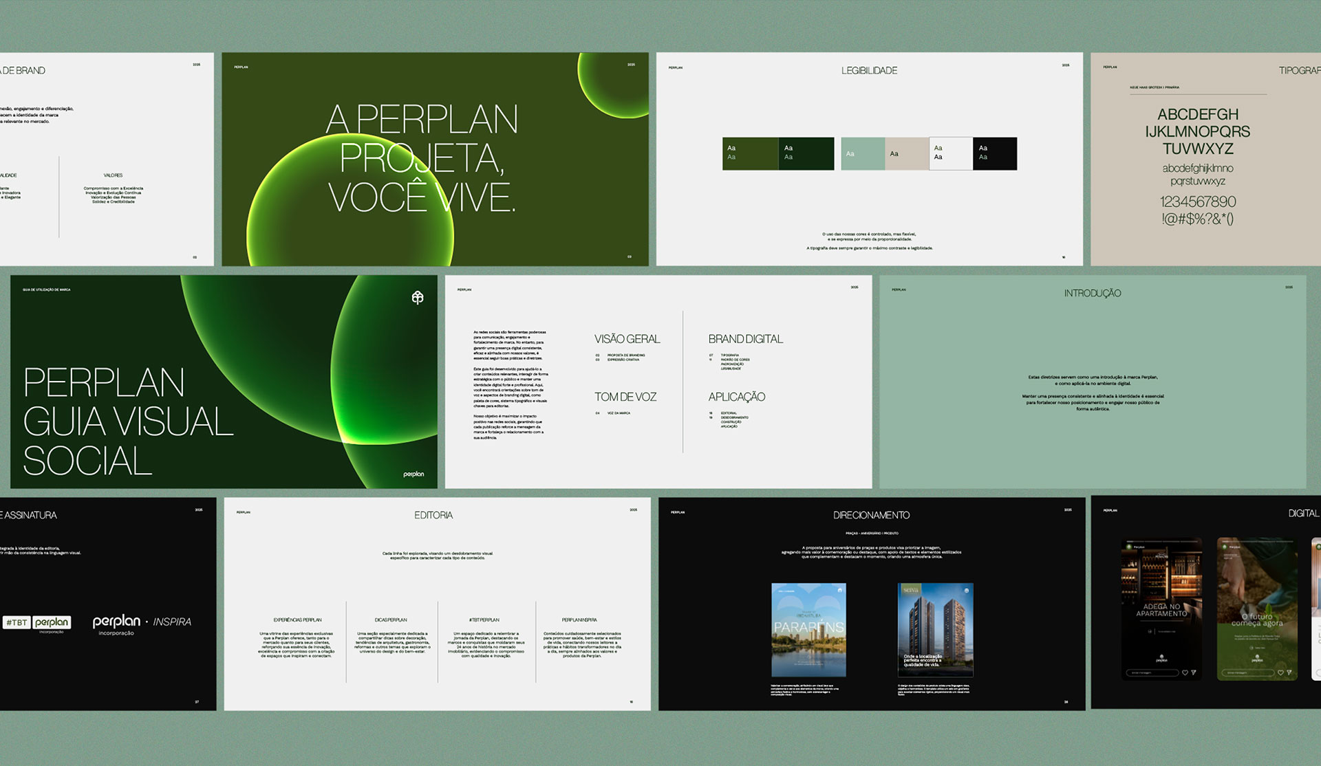Open the Selva tower post thumbnail
This screenshot has height=766, width=1321.
pos(934,629)
